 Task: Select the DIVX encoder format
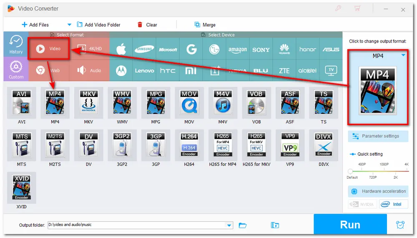[x=324, y=145]
